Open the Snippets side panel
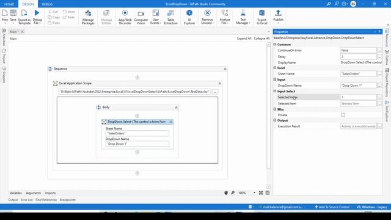 pos(4,75)
